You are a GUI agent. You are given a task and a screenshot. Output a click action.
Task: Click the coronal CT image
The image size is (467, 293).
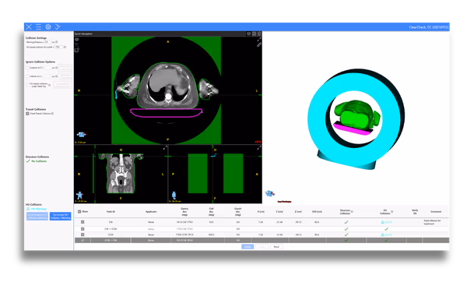click(x=121, y=173)
